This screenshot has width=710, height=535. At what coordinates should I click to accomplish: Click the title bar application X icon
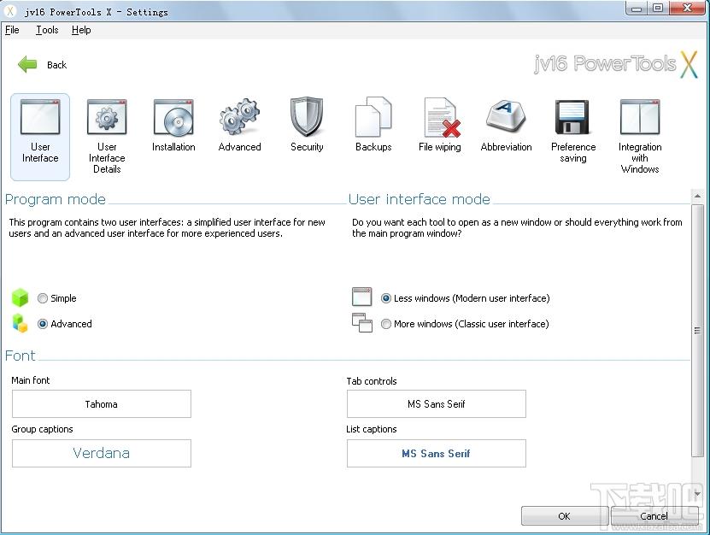tap(10, 11)
